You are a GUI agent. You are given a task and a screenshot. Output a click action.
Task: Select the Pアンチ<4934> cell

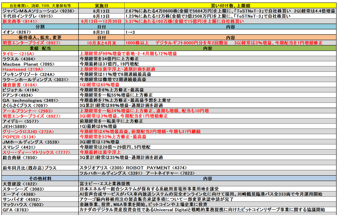tap(40, 95)
